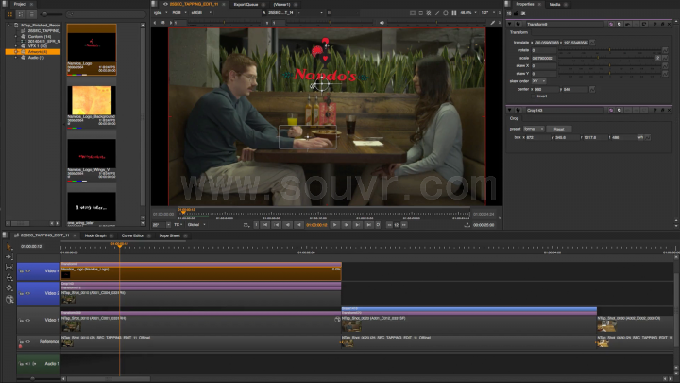Click the viewer clipping rectangle icon
The width and height of the screenshot is (680, 383).
(413, 13)
